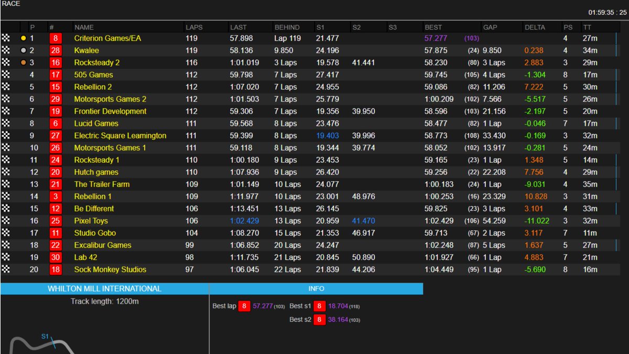This screenshot has height=354, width=629.
Task: Click red number badge 3 for Rebellion 1
Action: (x=56, y=196)
